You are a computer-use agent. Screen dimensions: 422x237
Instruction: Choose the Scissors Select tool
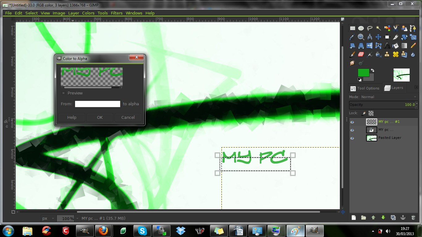[395, 28]
